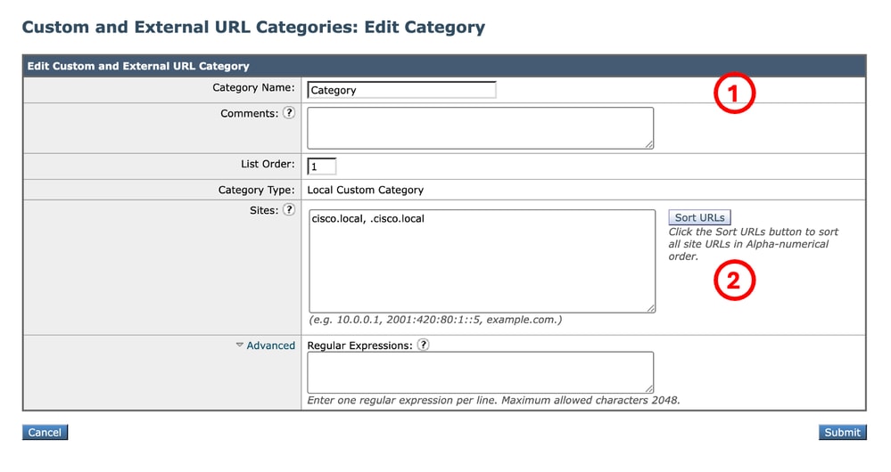Grab the Comments text area resize handle

(x=649, y=144)
